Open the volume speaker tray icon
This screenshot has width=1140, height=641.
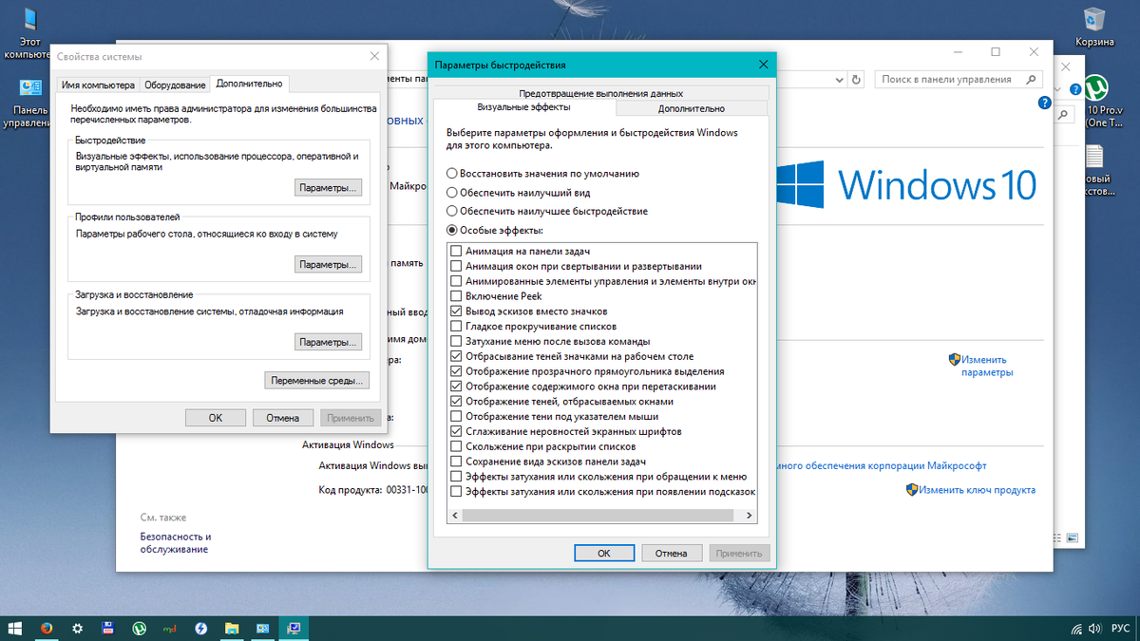click(x=1096, y=629)
